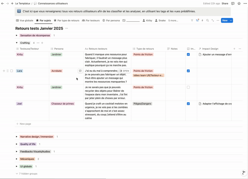Expand the Quality of life group

pyautogui.click(x=17, y=144)
